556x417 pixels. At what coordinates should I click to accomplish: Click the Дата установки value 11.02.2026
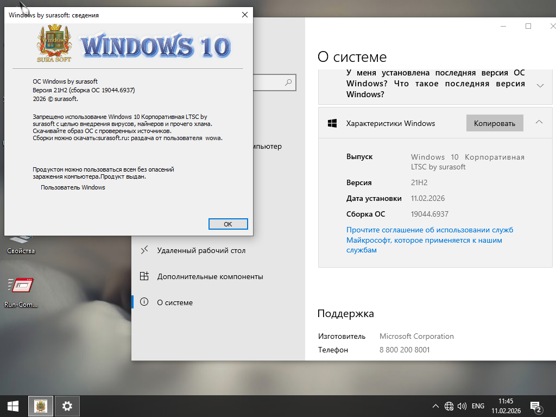click(428, 198)
